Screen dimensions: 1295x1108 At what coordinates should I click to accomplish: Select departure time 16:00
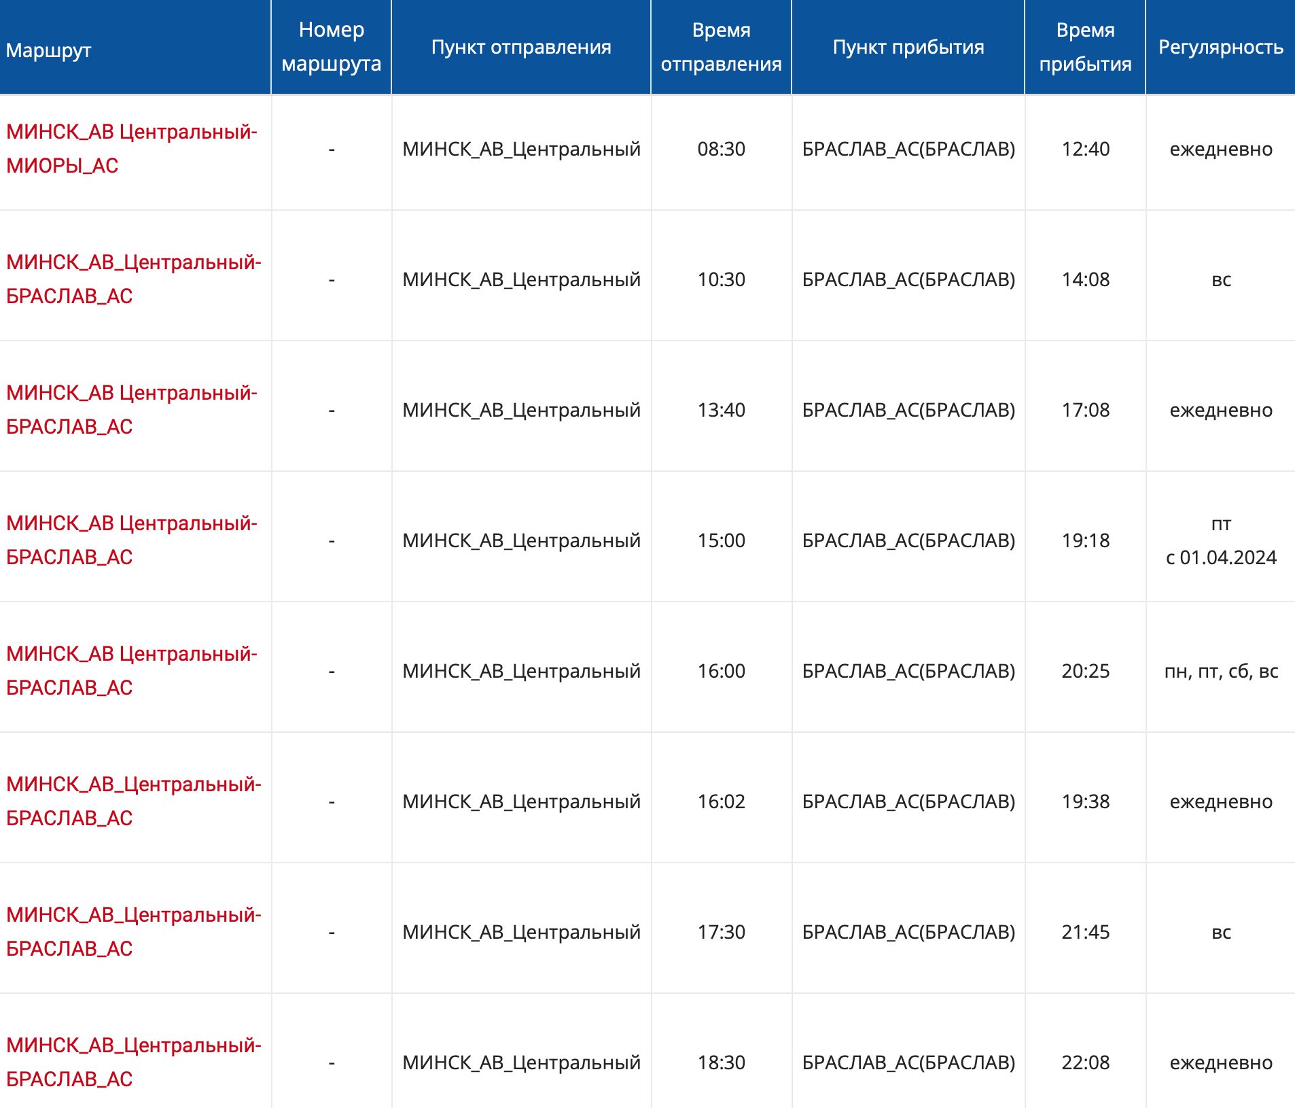pyautogui.click(x=722, y=671)
